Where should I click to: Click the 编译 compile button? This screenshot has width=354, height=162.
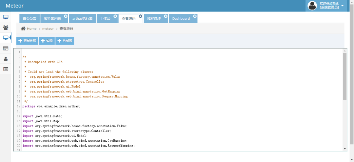[x=47, y=41]
